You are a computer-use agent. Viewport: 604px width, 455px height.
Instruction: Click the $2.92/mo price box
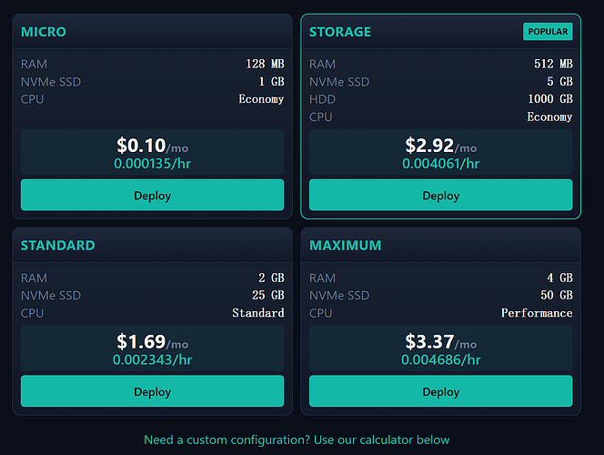tap(440, 152)
